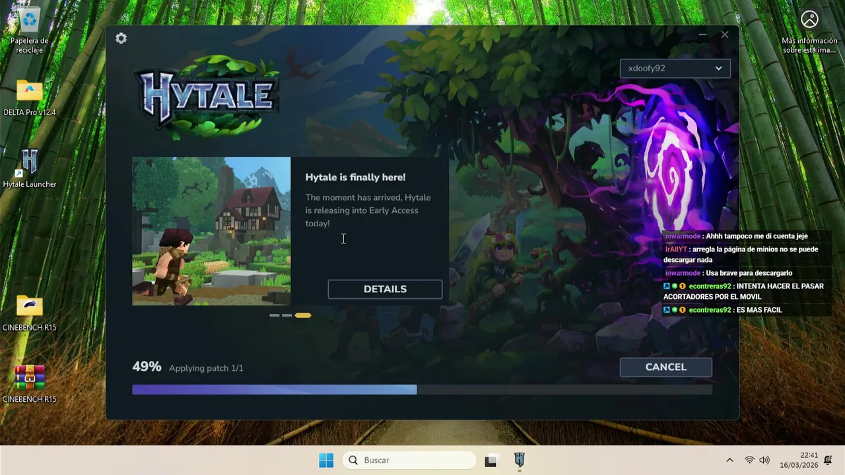This screenshot has width=845, height=475.
Task: Open launcher settings gear icon
Action: pyautogui.click(x=121, y=38)
